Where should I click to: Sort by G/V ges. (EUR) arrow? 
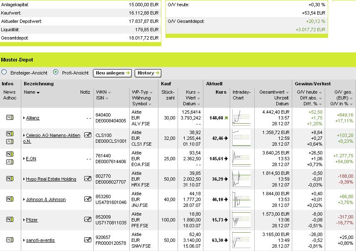pos(351,98)
